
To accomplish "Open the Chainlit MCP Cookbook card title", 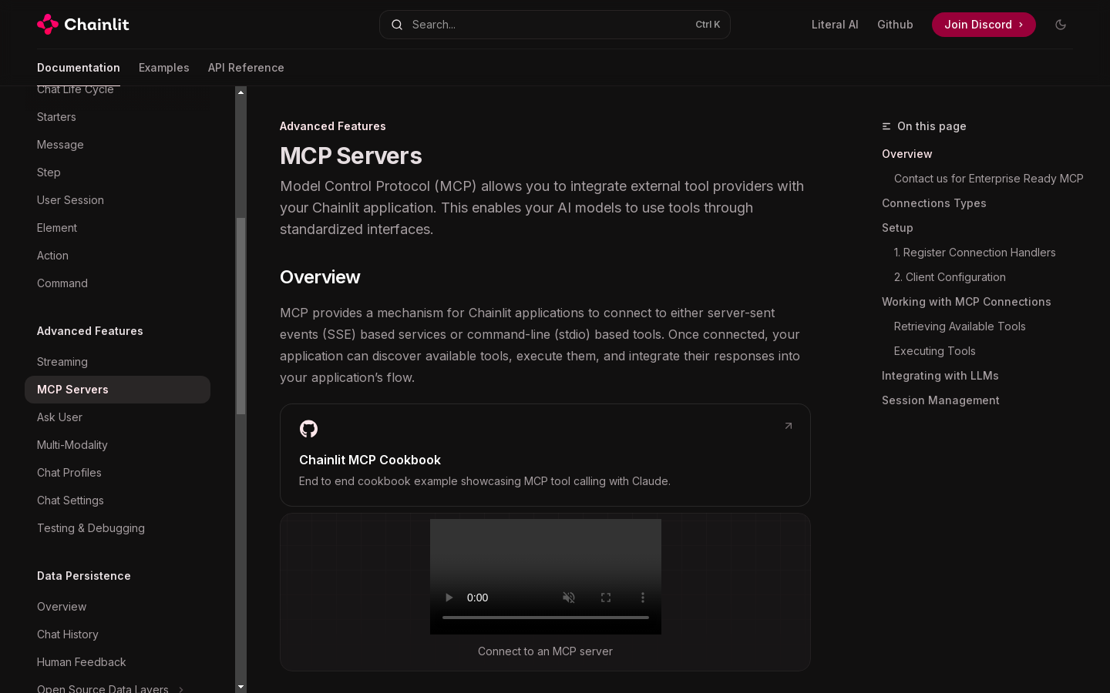I will [370, 460].
